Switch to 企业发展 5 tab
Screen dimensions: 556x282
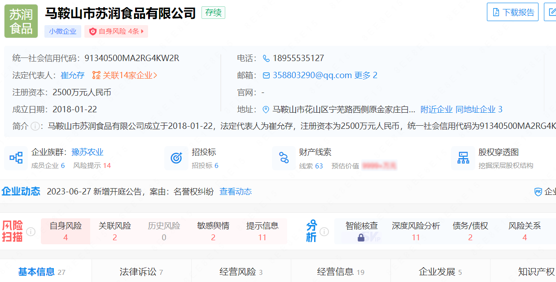(440, 272)
